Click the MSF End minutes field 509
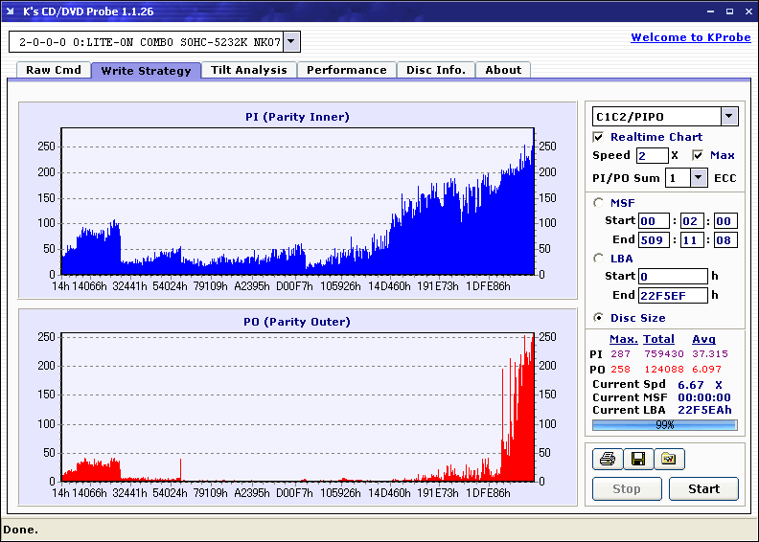Image resolution: width=759 pixels, height=542 pixels. coord(654,239)
